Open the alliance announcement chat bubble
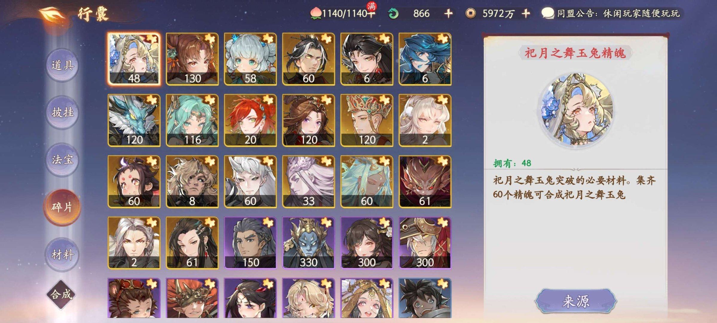Image resolution: width=717 pixels, height=323 pixels. coord(548,13)
